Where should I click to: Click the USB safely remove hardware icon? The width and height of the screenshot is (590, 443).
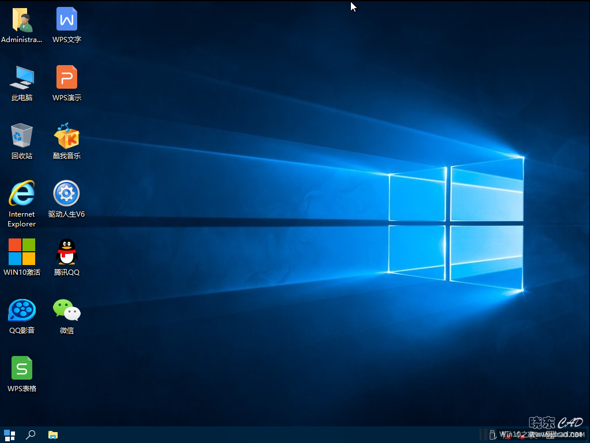(x=493, y=435)
